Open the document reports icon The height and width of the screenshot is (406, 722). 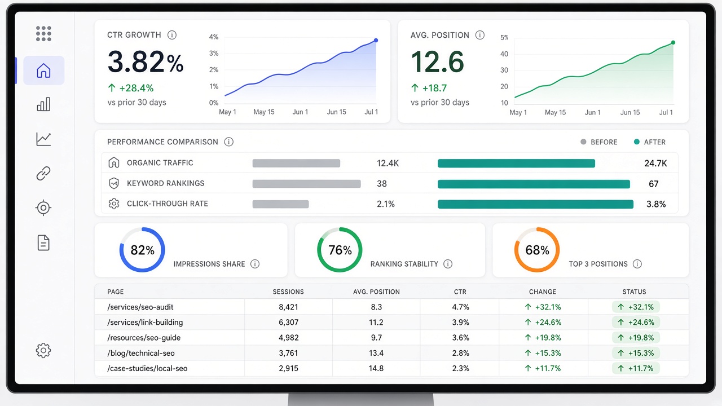coord(43,243)
